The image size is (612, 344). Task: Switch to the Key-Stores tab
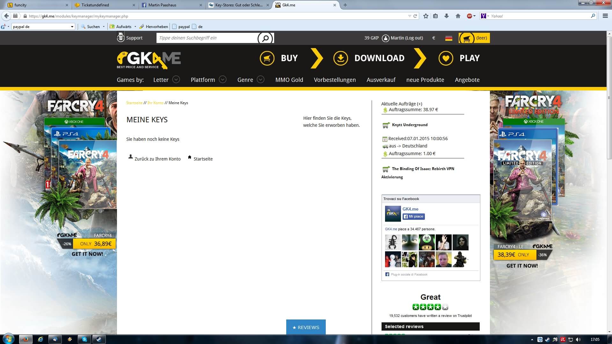coord(238,5)
